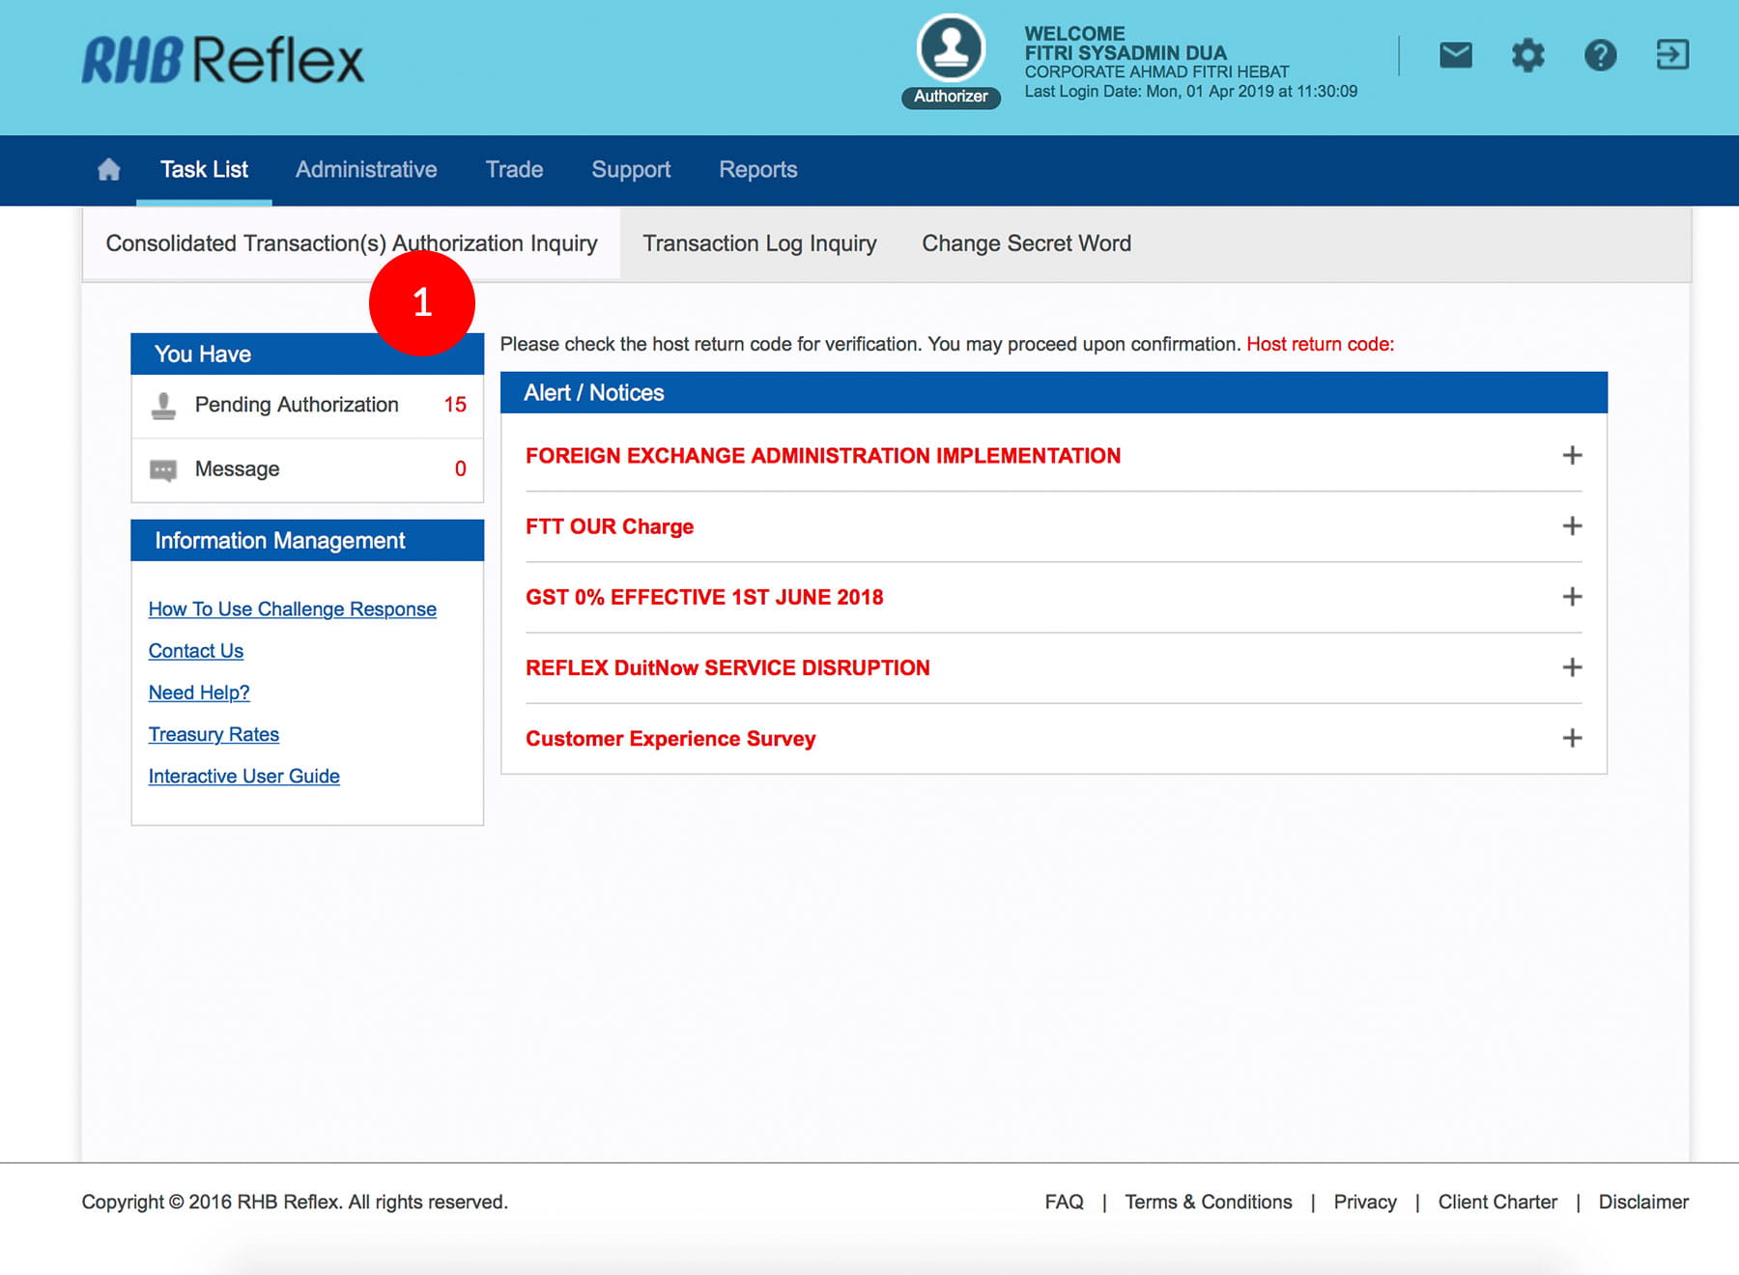Open the Reports menu

(x=757, y=170)
